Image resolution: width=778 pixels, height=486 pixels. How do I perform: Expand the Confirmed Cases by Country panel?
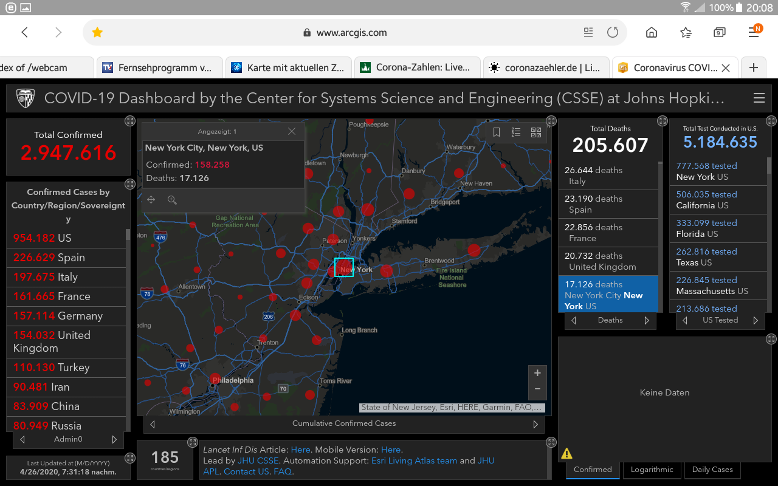(129, 183)
